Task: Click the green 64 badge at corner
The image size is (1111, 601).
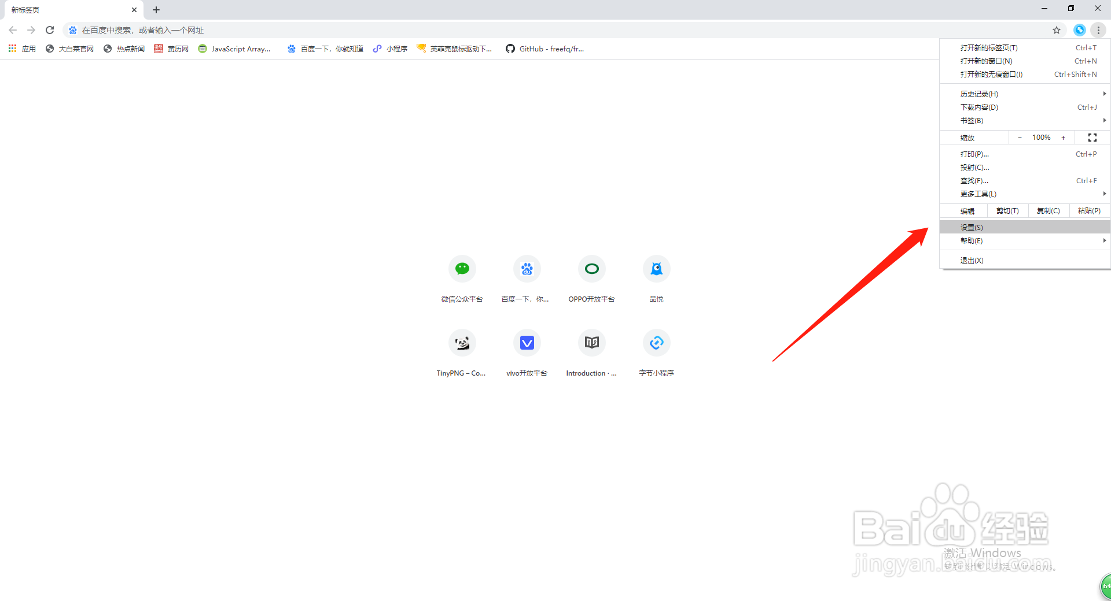Action: [x=1105, y=587]
